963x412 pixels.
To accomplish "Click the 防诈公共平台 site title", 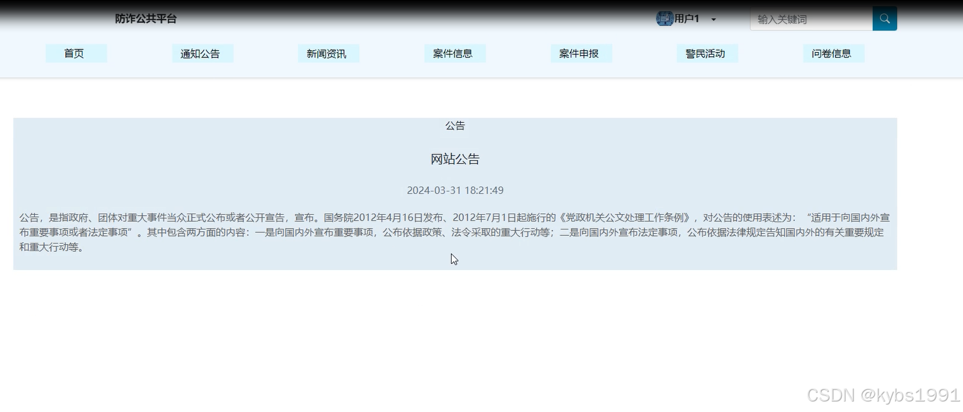I will pyautogui.click(x=146, y=19).
